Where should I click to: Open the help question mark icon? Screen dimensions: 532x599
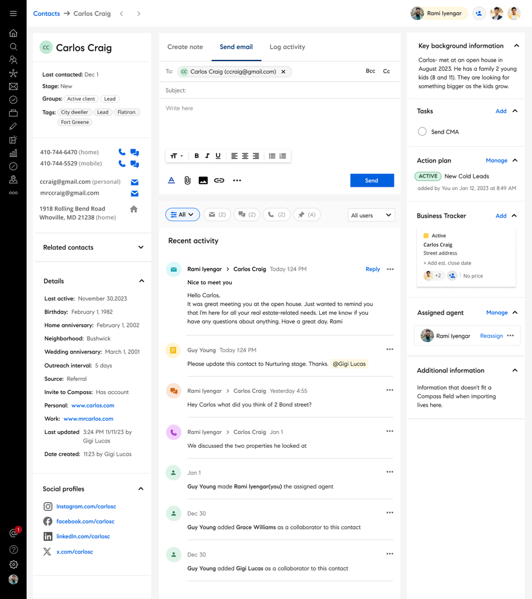[13, 549]
